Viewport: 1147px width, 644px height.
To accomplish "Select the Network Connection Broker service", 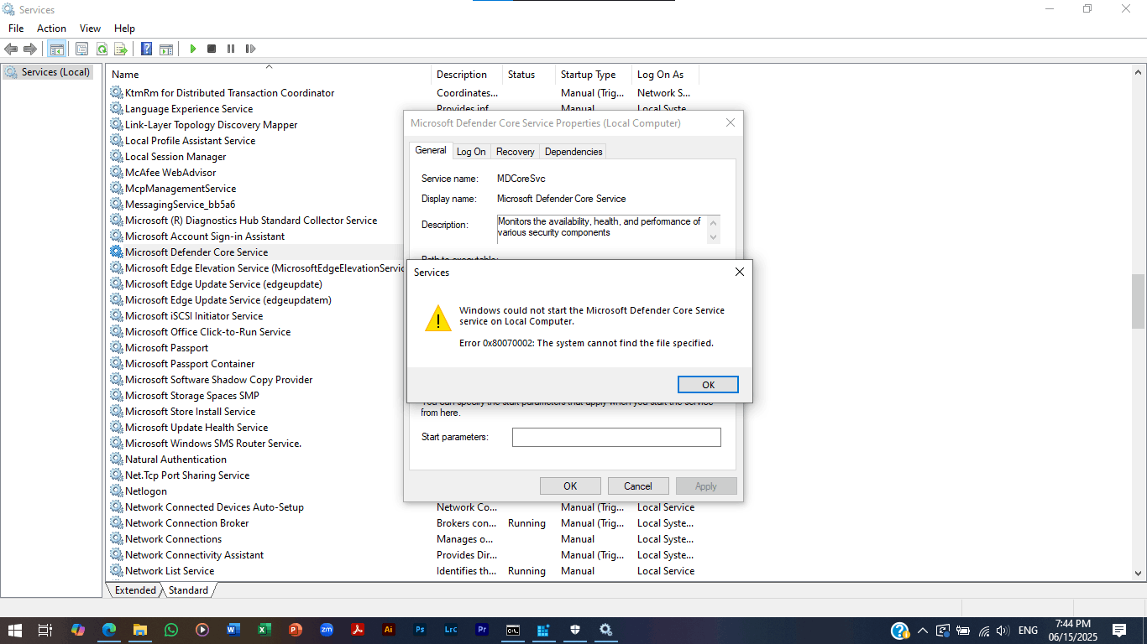I will tap(187, 523).
